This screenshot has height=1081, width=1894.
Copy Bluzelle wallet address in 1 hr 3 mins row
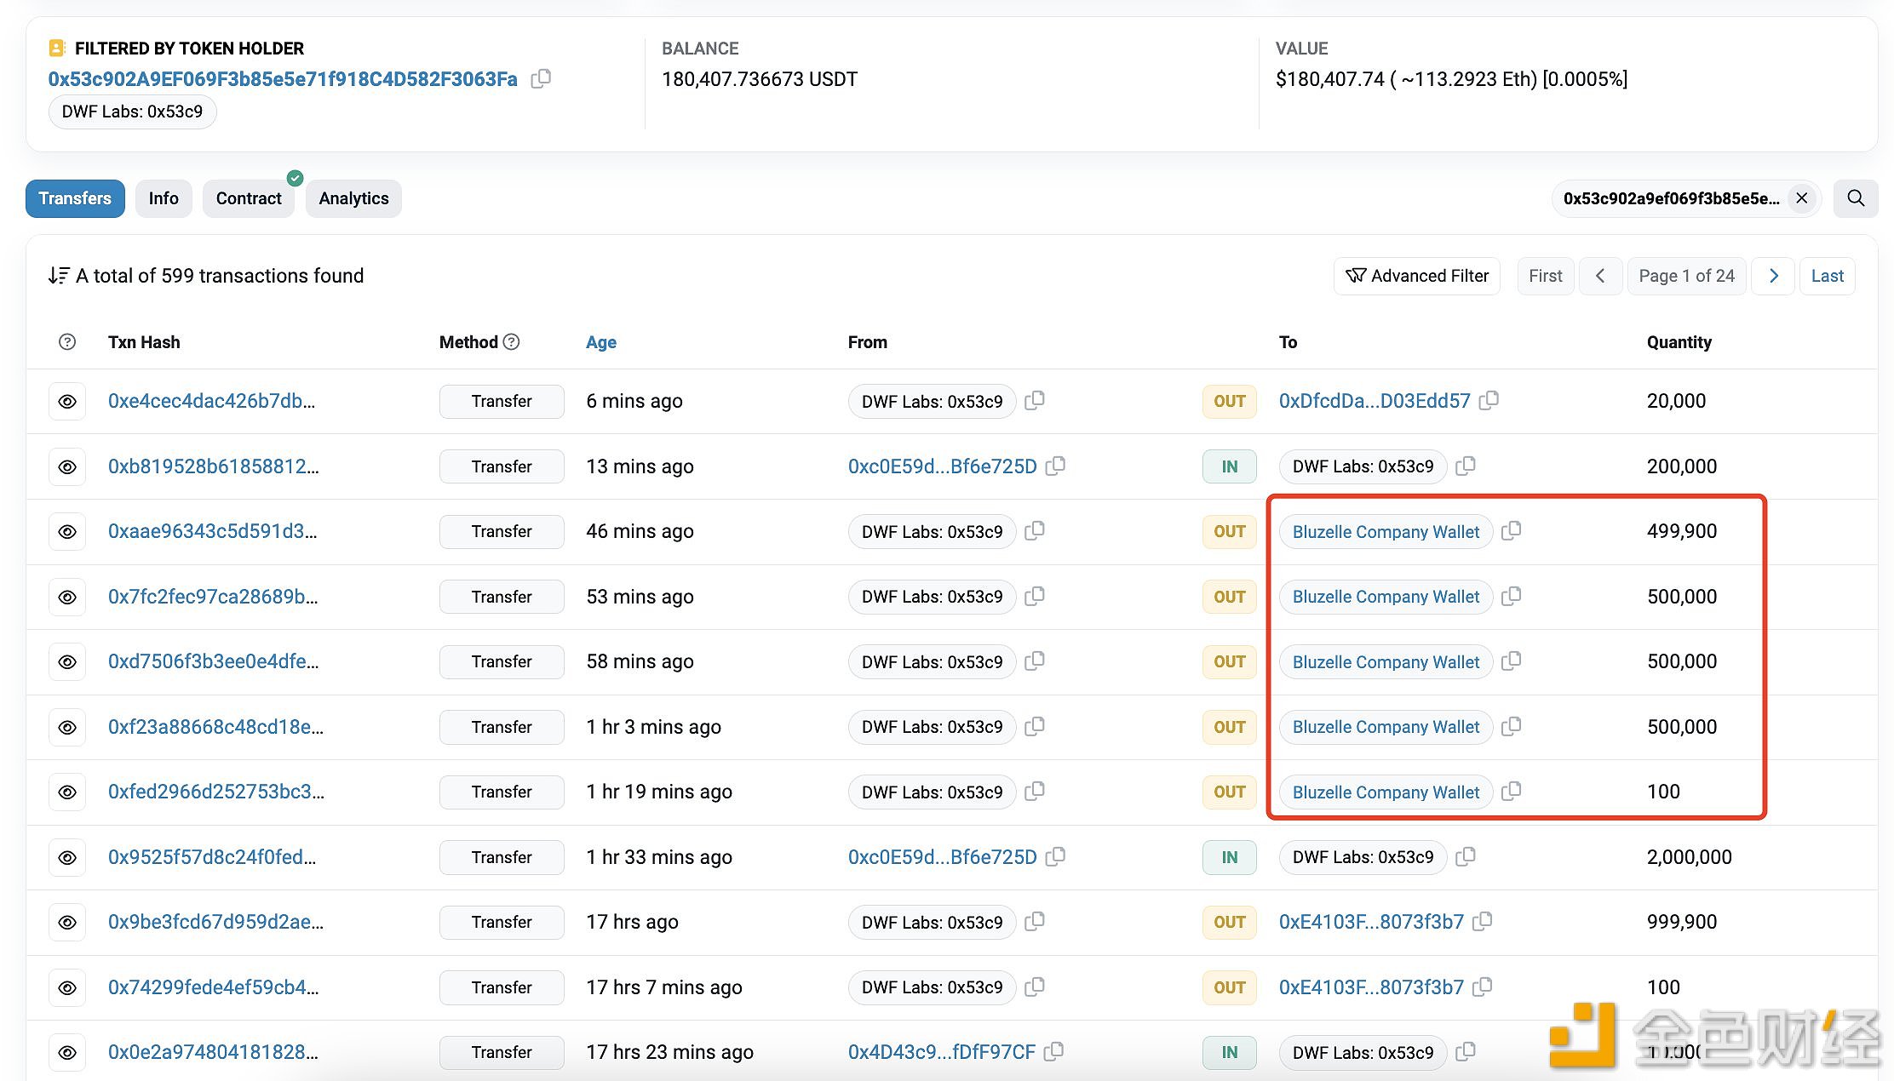point(1512,726)
